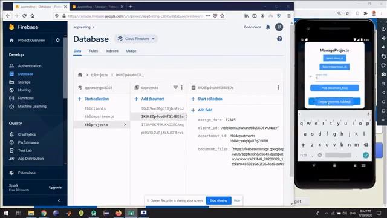Open apptesting project dropdown

pos(84,27)
